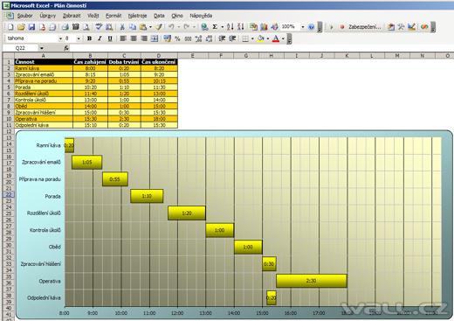Open the Tahoma font name dropdown
454x321 pixels.
click(x=60, y=38)
